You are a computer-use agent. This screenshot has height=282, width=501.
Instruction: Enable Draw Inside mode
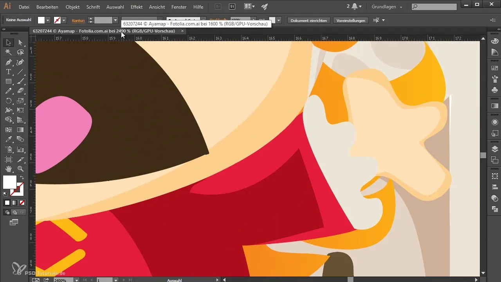coord(22,212)
